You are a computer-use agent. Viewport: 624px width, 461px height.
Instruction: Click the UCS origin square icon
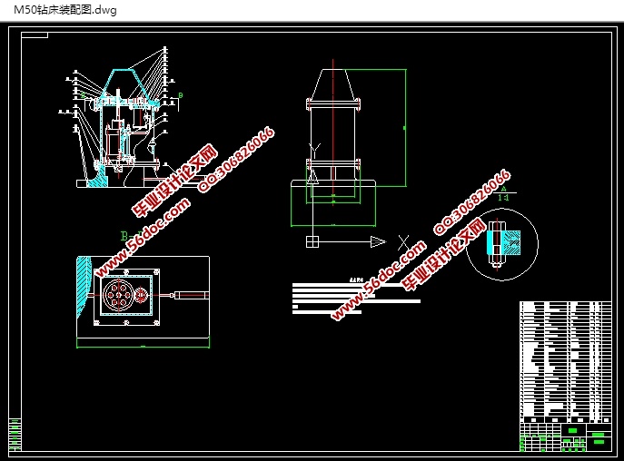point(312,240)
